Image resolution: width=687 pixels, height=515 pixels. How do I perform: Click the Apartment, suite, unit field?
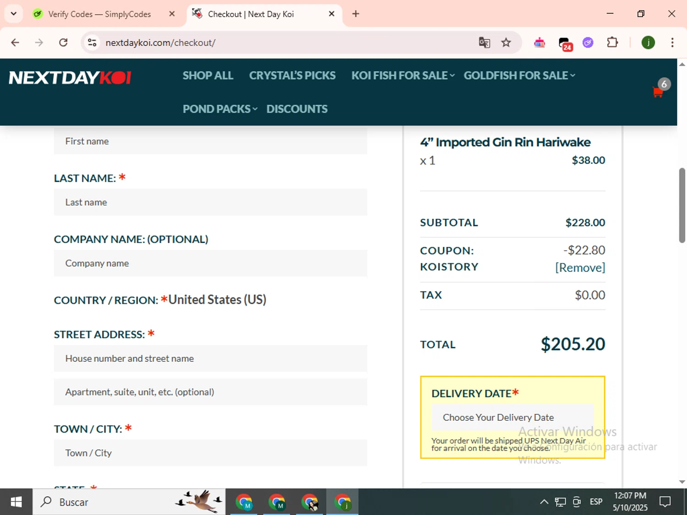tap(210, 392)
